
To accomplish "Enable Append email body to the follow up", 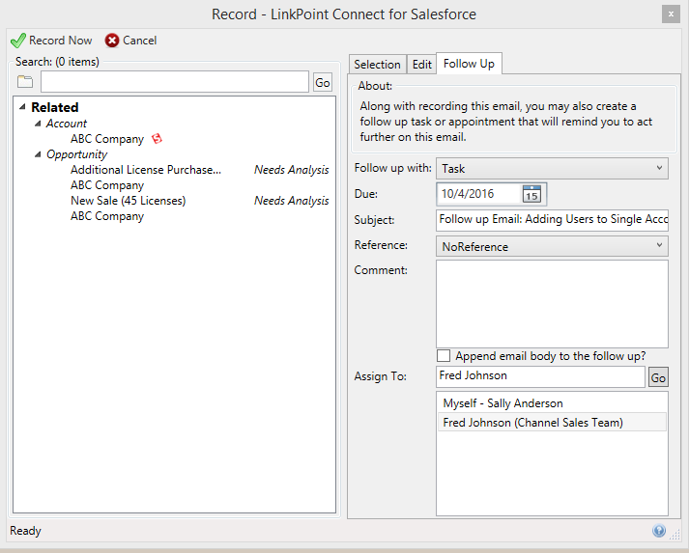I will coord(444,355).
